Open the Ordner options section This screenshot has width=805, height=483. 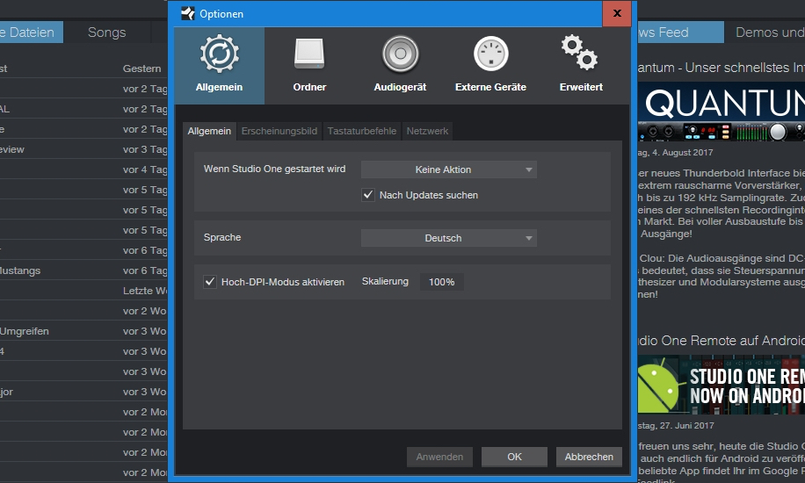(309, 65)
